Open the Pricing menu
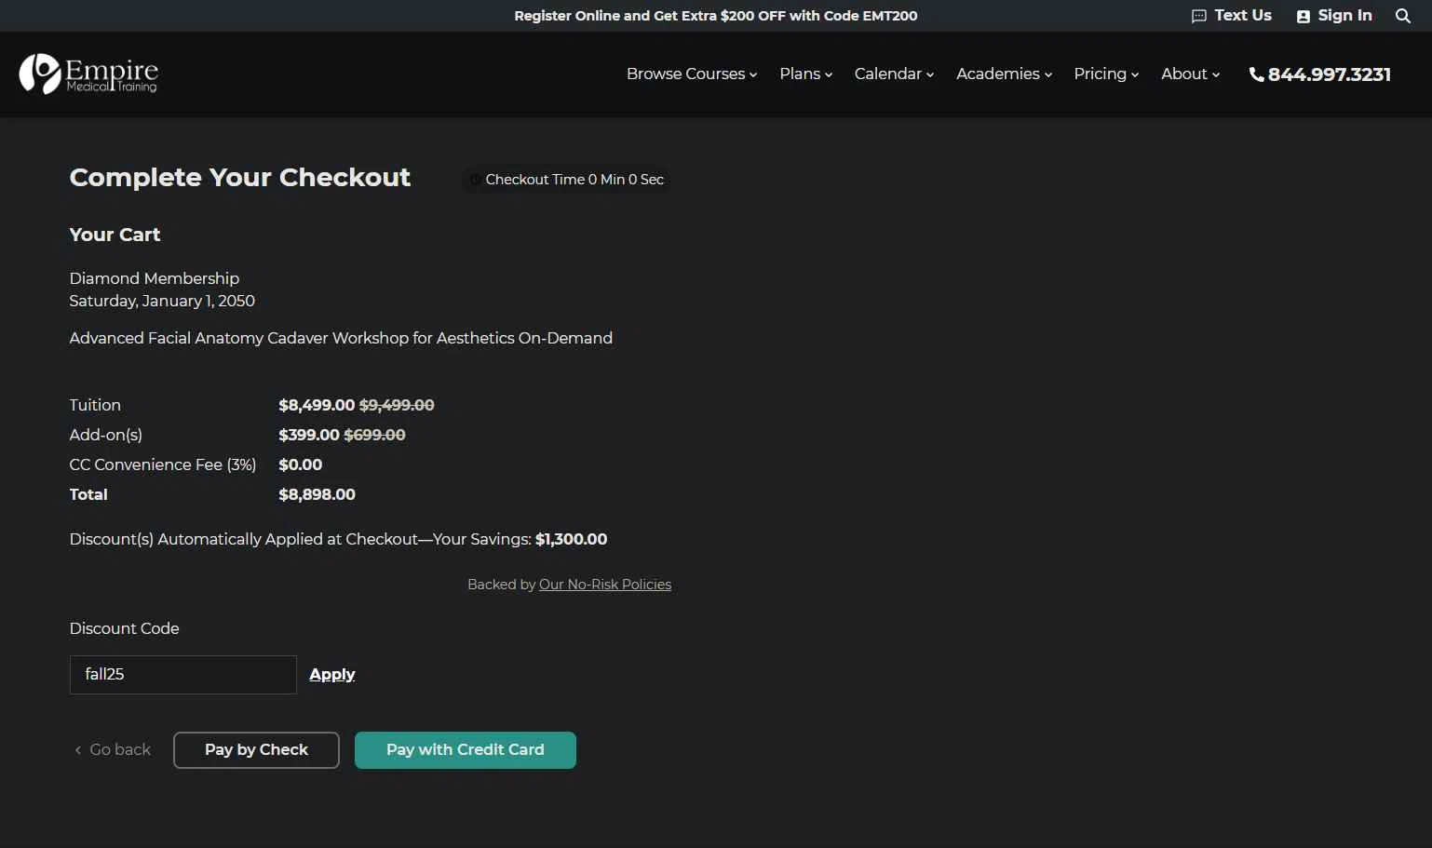Viewport: 1432px width, 848px height. pos(1106,74)
